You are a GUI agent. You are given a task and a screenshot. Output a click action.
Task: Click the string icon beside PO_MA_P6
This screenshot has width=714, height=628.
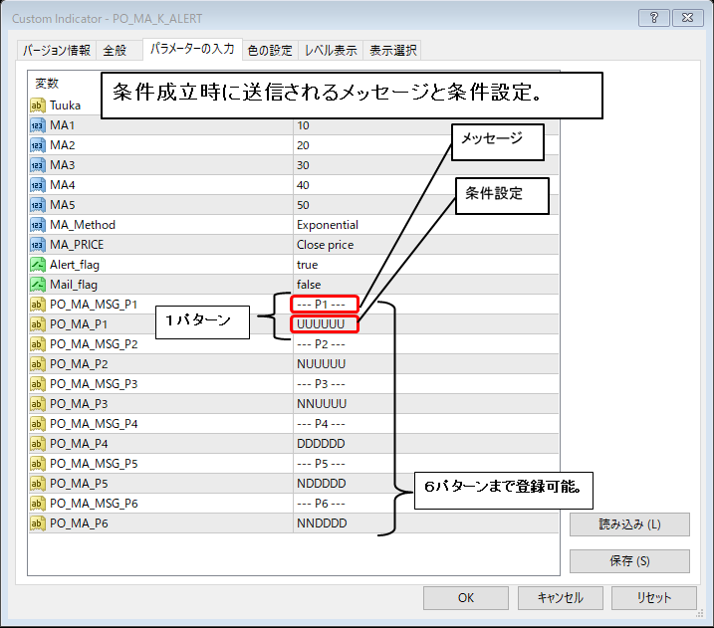(38, 523)
